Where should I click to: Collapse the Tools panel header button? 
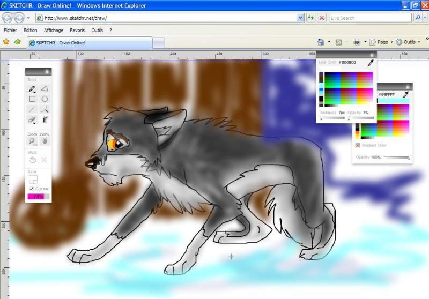pos(47,72)
